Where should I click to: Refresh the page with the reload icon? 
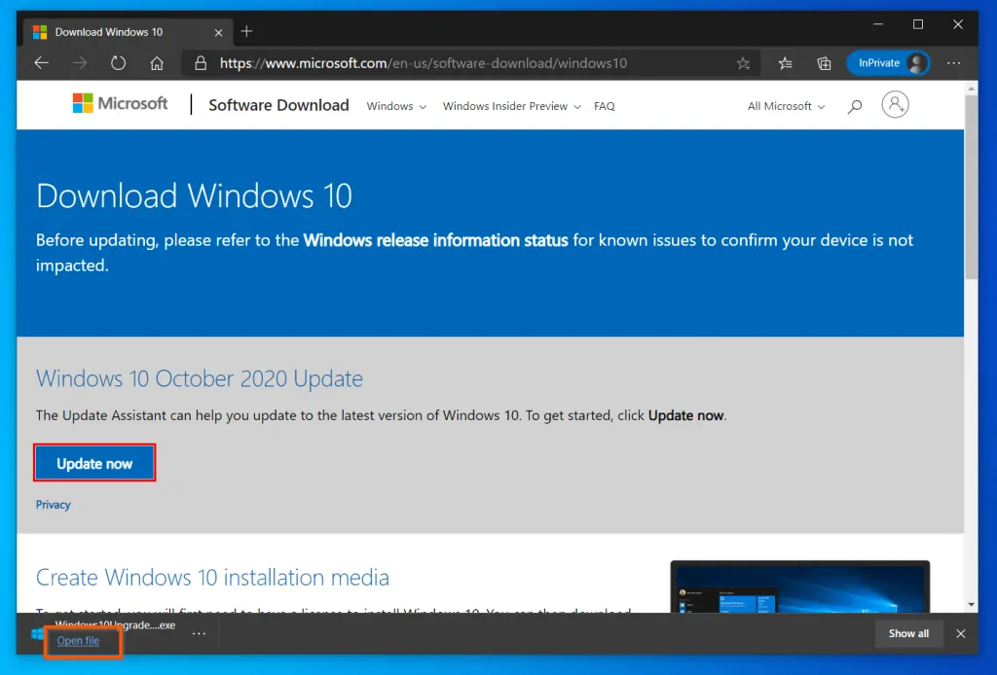coord(118,63)
